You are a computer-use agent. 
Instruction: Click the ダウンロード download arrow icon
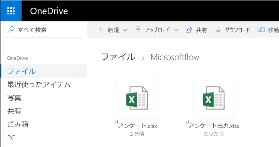click(x=218, y=30)
